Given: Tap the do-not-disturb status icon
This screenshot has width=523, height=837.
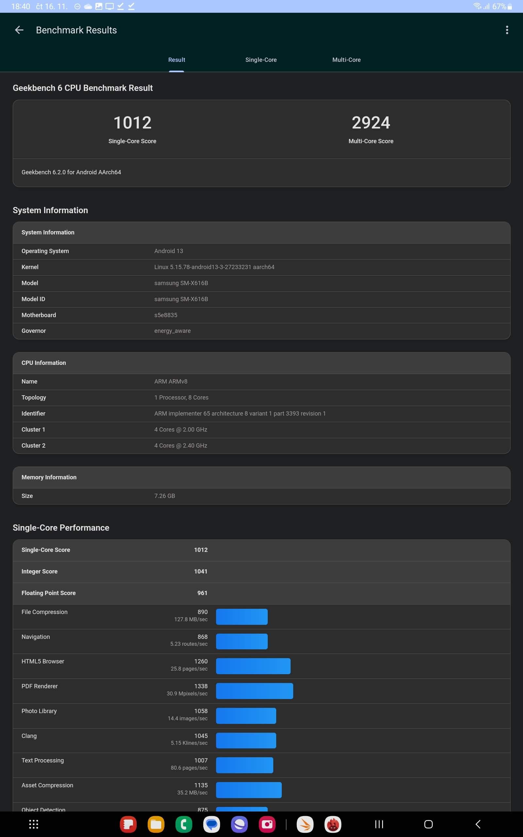Looking at the screenshot, I should (77, 6).
